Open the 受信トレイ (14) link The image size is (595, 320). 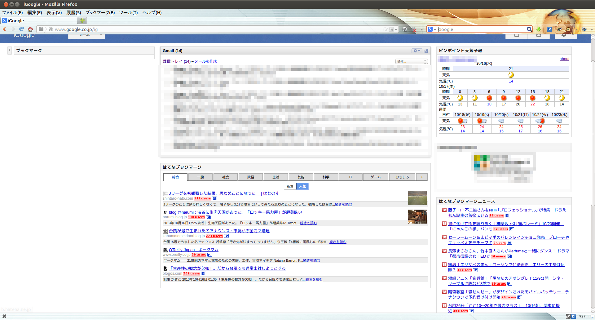[x=177, y=61]
